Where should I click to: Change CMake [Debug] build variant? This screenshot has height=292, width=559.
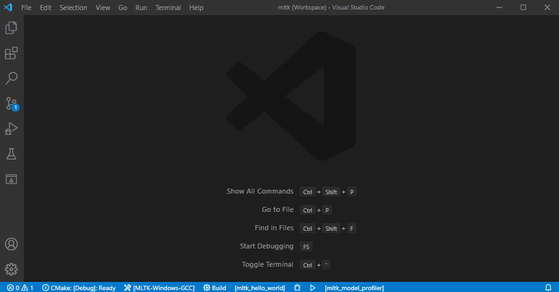tap(79, 288)
